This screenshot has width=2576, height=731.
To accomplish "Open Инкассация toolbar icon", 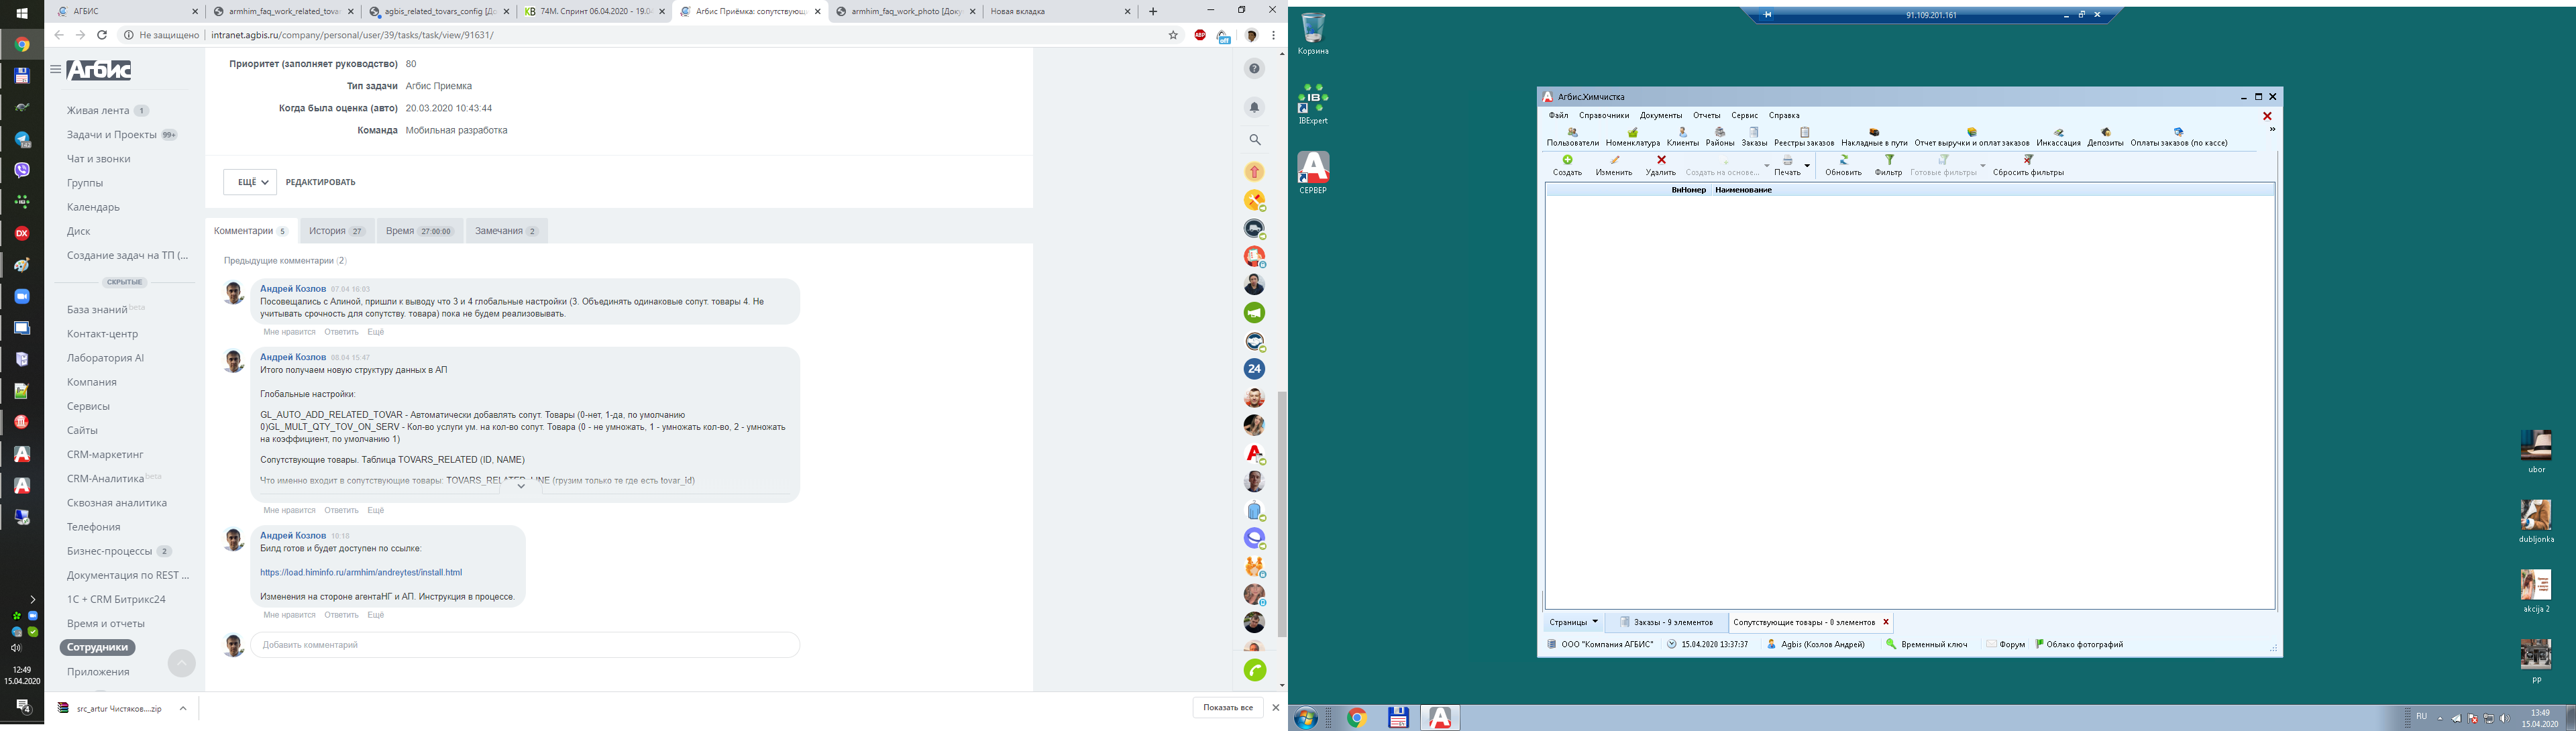I will [x=2058, y=138].
